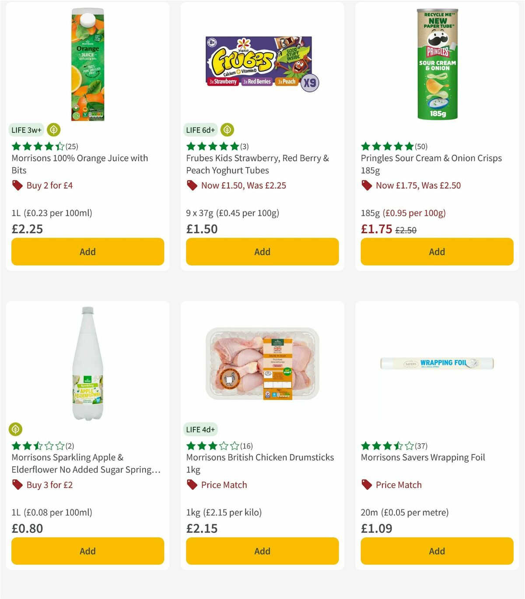Click the LIFE 3w+ badge on the Orange Juice

coord(26,130)
